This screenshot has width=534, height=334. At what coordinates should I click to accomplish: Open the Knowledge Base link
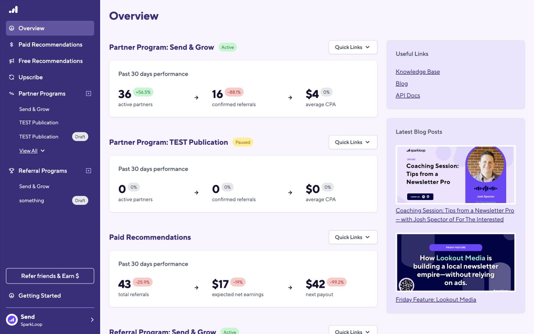pyautogui.click(x=418, y=72)
